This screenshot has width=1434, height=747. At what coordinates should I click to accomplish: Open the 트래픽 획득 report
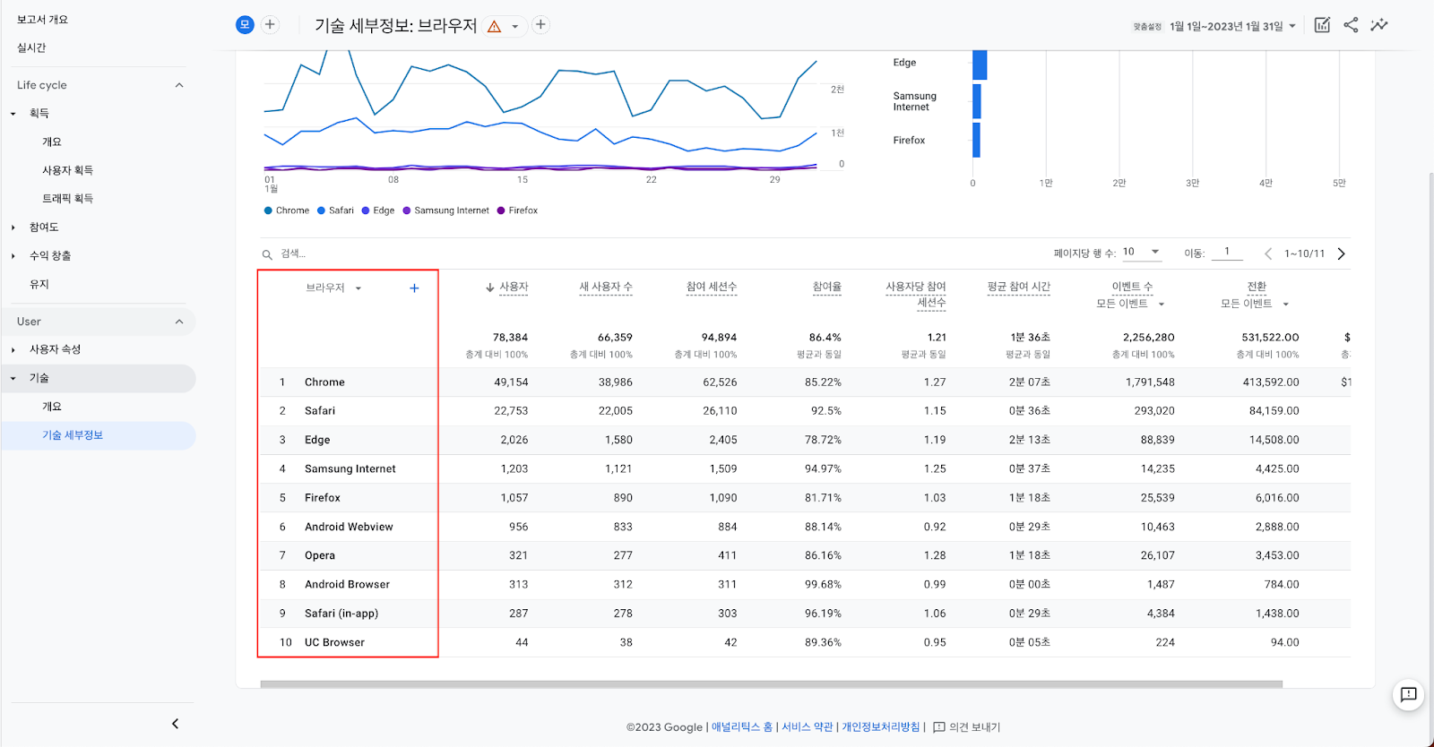point(67,199)
